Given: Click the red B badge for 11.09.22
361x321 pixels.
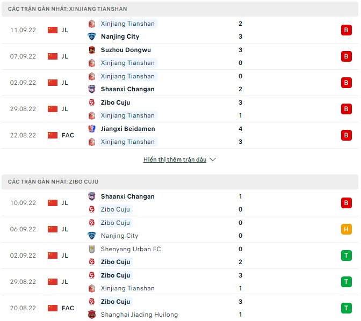Looking at the screenshot, I should pyautogui.click(x=346, y=30).
